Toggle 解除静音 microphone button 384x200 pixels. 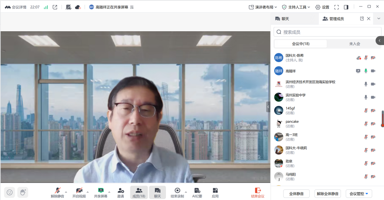pyautogui.click(x=58, y=190)
